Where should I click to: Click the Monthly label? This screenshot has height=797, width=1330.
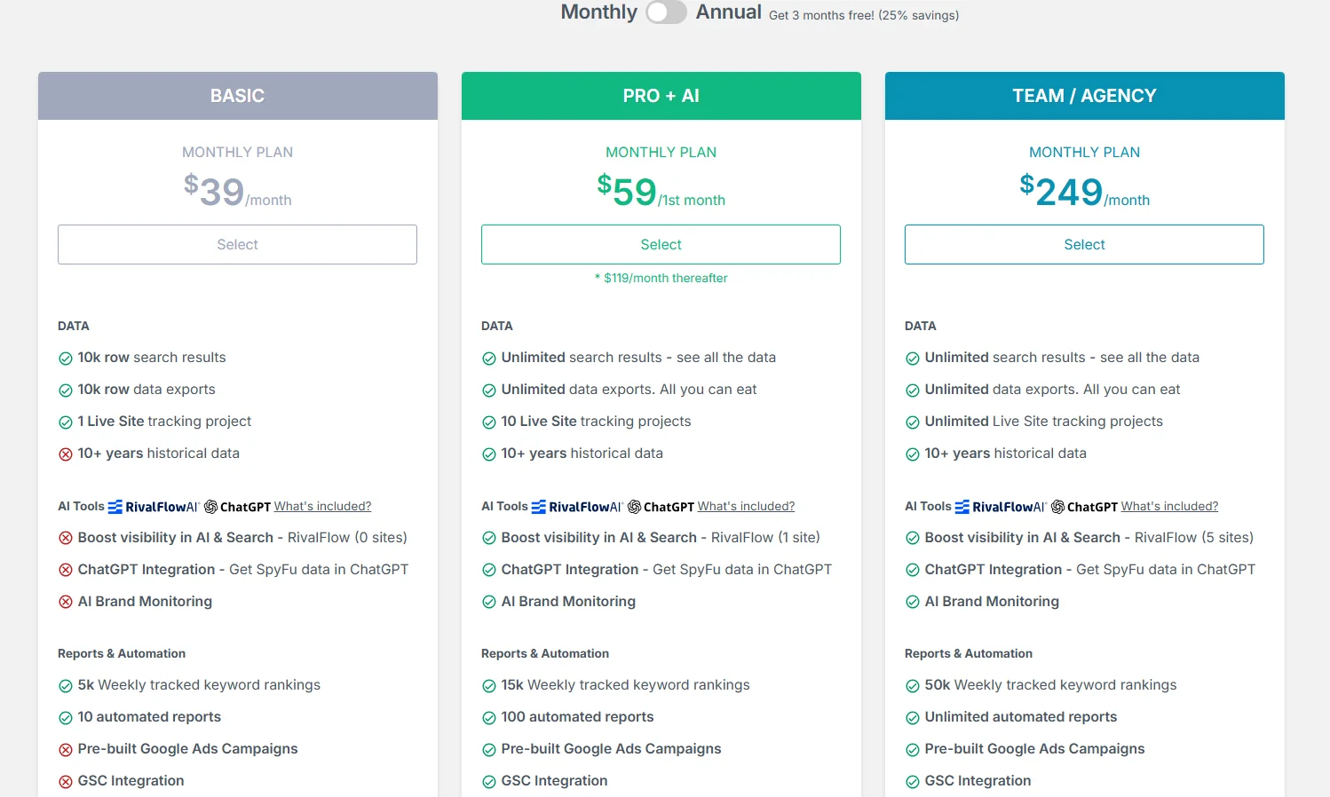point(599,12)
